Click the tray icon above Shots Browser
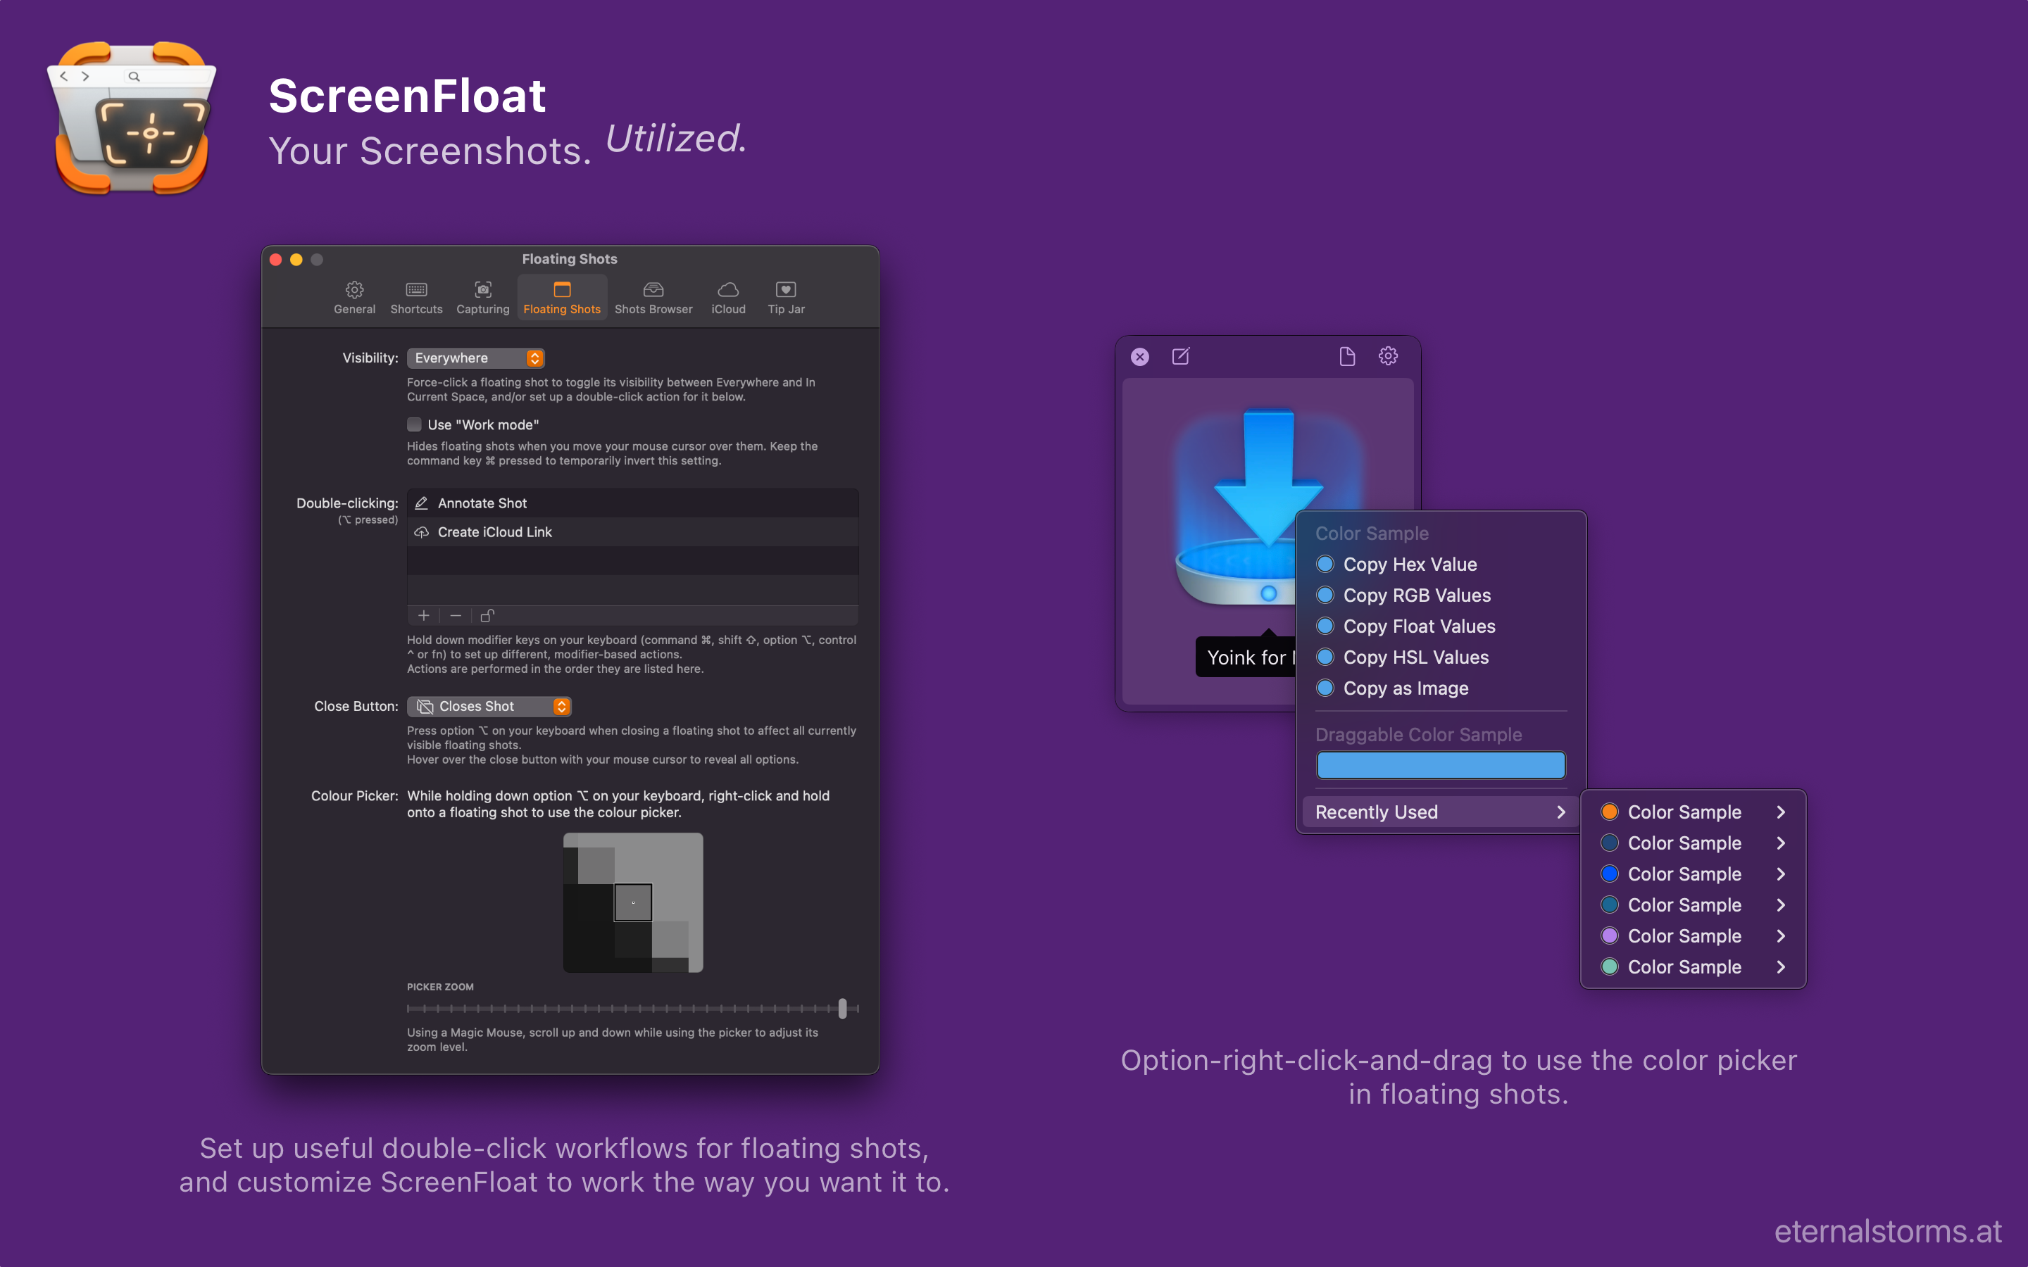The image size is (2028, 1267). [x=653, y=290]
